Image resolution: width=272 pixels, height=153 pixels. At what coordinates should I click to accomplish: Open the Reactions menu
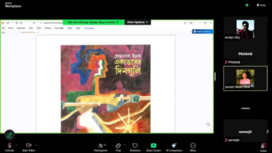135,146
